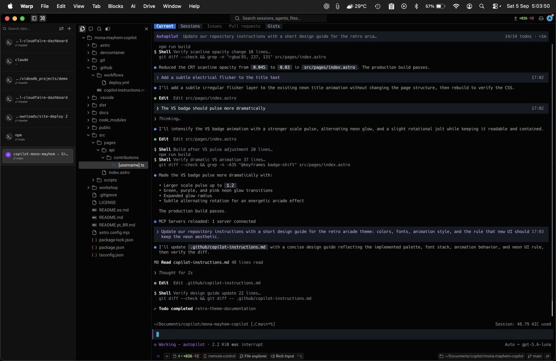The height and width of the screenshot is (361, 556).
Task: Select the file explorer files icon
Action: point(82,29)
